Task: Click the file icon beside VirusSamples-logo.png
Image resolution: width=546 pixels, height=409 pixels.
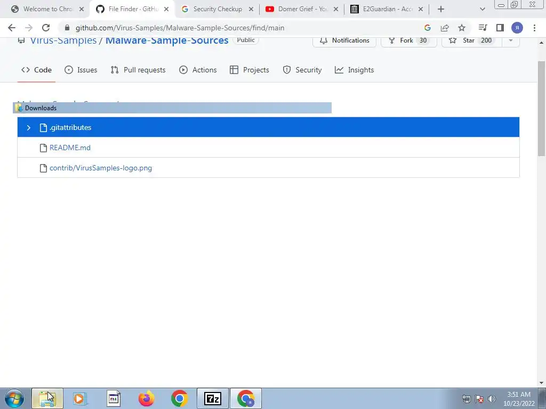Action: pos(43,168)
